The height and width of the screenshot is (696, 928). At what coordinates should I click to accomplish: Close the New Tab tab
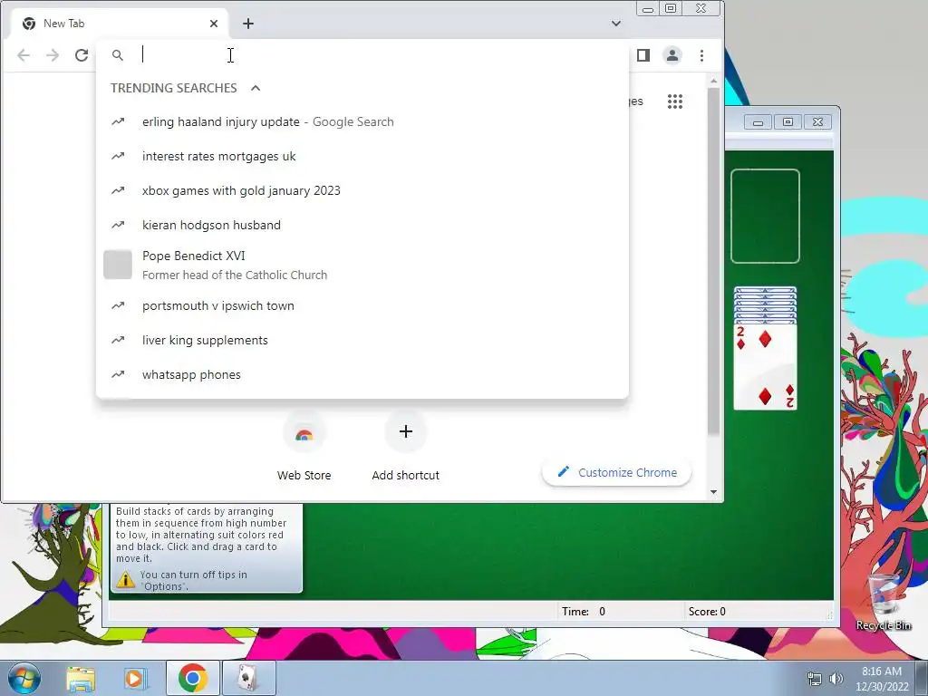pos(214,24)
